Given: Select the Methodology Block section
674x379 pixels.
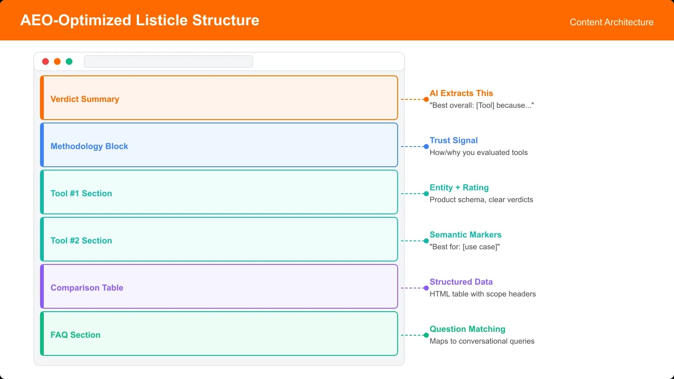Looking at the screenshot, I should 219,145.
